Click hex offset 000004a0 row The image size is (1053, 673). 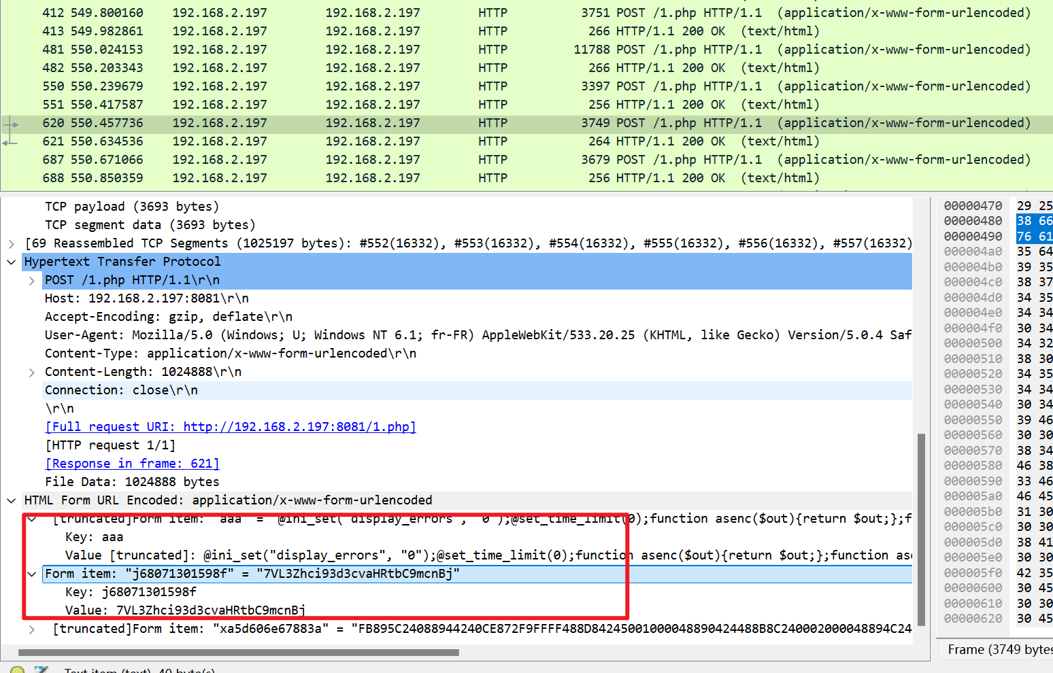(x=973, y=252)
